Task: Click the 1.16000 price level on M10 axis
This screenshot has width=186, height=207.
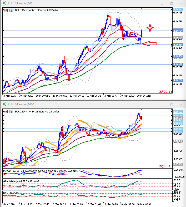Action: tap(178, 141)
